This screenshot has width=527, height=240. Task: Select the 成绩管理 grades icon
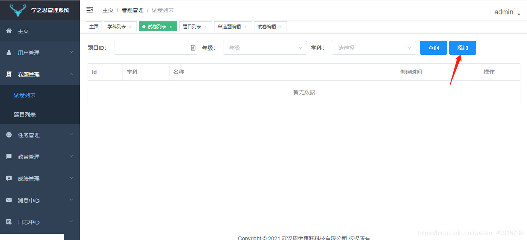point(9,178)
